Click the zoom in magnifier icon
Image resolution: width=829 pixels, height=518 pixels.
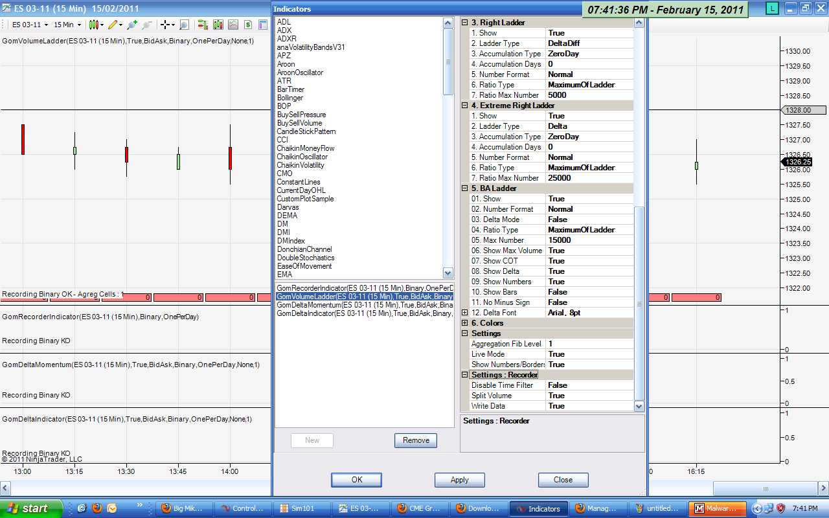point(132,25)
